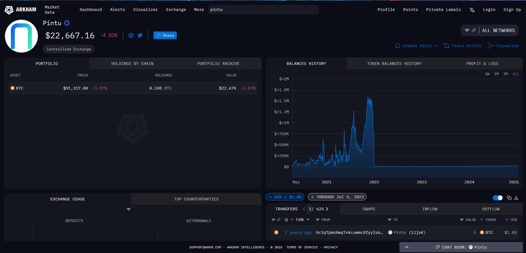Click the link icon in transfers header
The width and height of the screenshot is (526, 253).
tap(279, 220)
